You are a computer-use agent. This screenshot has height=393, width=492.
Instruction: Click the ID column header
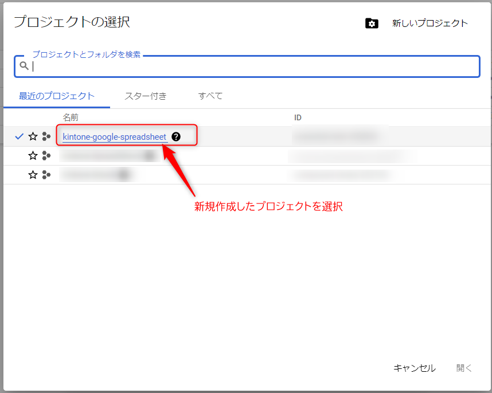[x=298, y=117]
